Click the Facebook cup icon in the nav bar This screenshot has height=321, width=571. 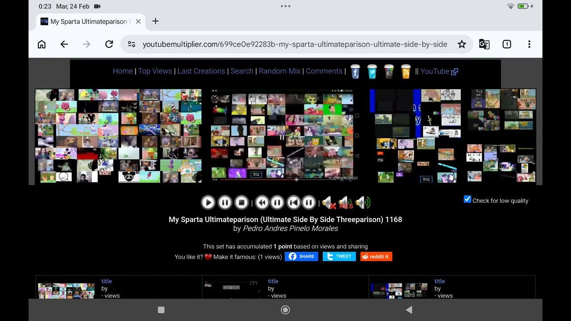(x=355, y=71)
